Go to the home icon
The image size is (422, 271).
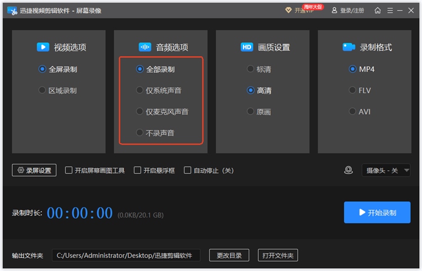coord(378,11)
